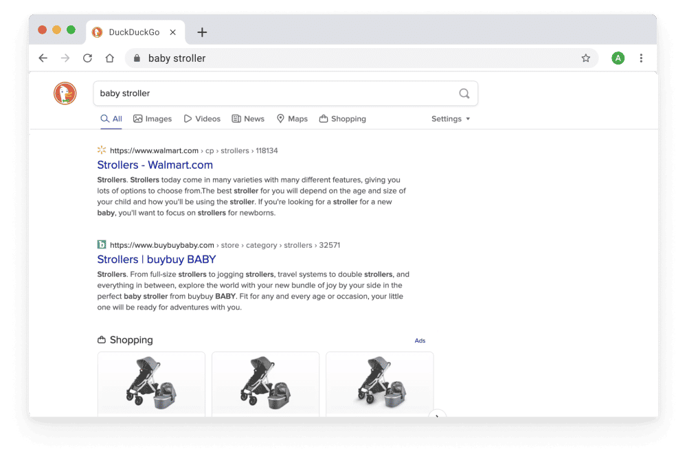Viewport: 687px width, 460px height.
Task: Click the walmart.com result URL
Action: 194,150
